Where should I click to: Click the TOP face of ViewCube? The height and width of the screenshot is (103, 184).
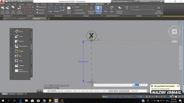point(175,31)
